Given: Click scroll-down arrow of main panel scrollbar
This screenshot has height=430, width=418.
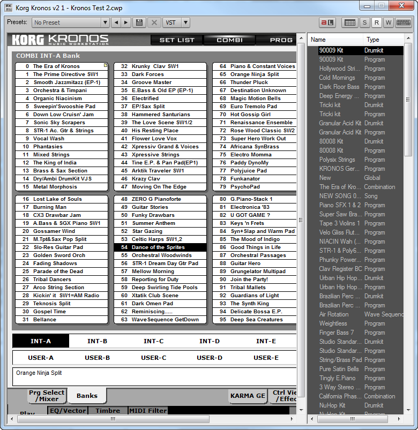Looking at the screenshot, I should point(301,410).
